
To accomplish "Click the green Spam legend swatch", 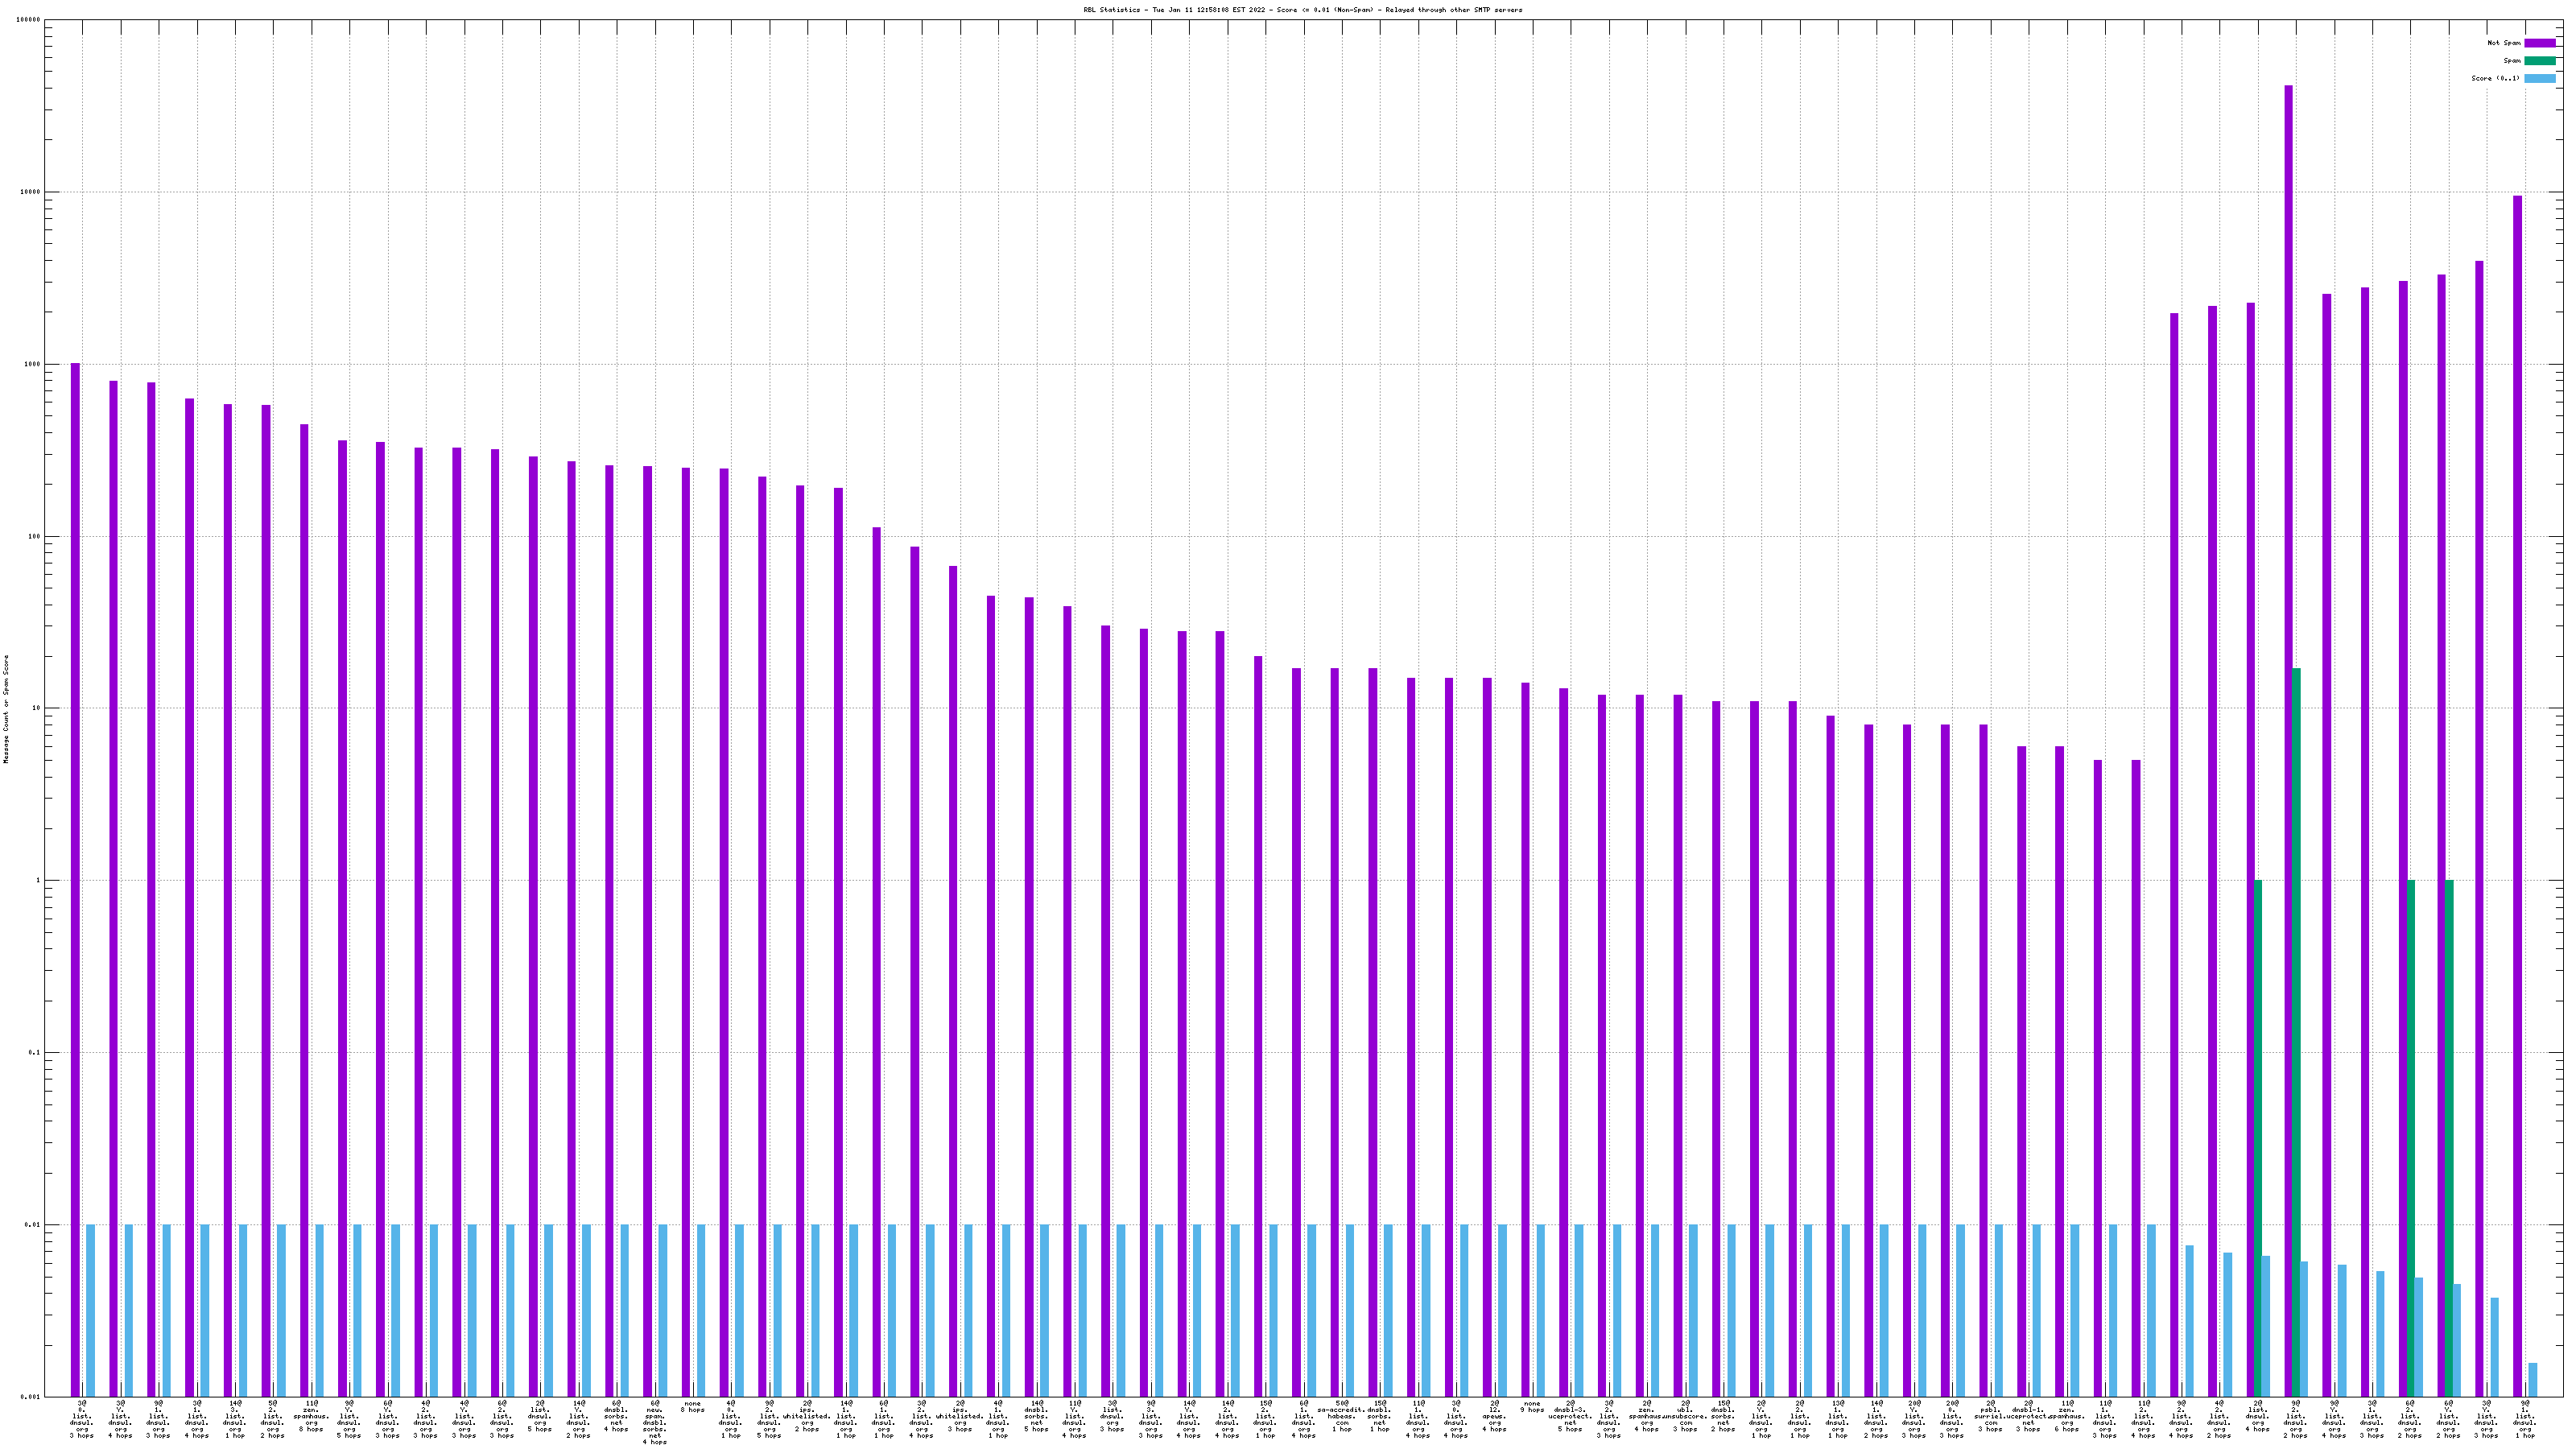I will pos(2539,61).
